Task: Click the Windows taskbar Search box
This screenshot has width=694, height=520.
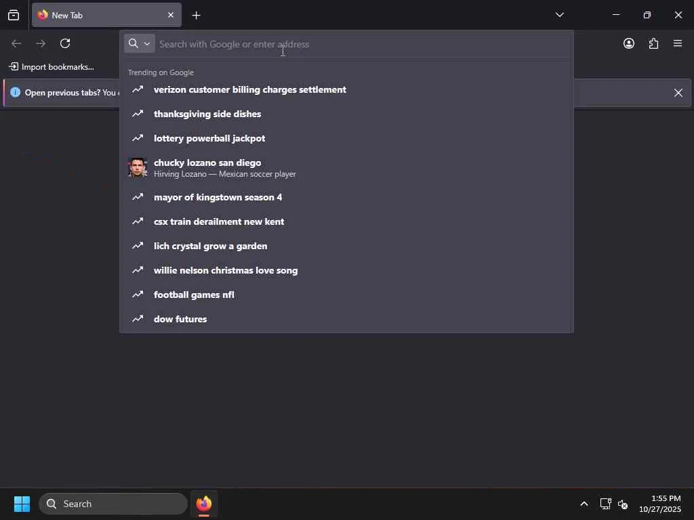Action: 113,504
